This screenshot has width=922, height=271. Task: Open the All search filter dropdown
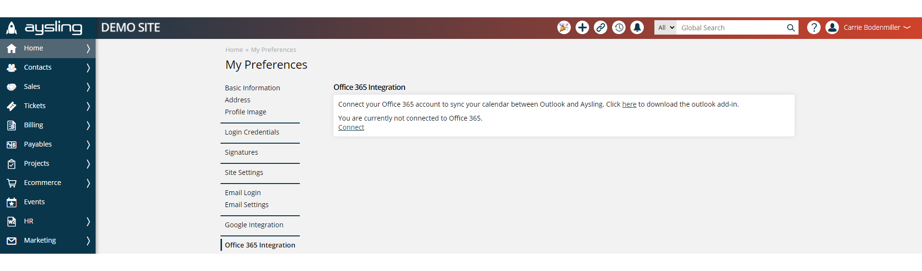[x=665, y=27]
